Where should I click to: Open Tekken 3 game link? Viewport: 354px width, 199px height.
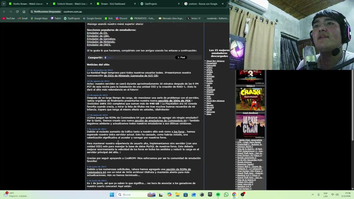point(250,86)
